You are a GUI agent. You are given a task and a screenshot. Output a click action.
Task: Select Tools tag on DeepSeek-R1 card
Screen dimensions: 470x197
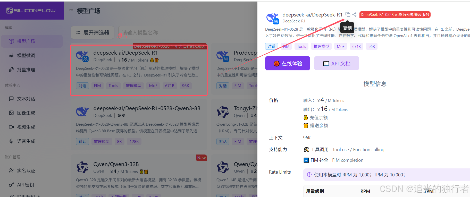[113, 86]
